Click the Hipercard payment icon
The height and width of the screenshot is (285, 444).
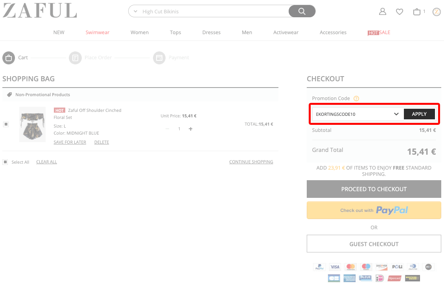(x=394, y=278)
